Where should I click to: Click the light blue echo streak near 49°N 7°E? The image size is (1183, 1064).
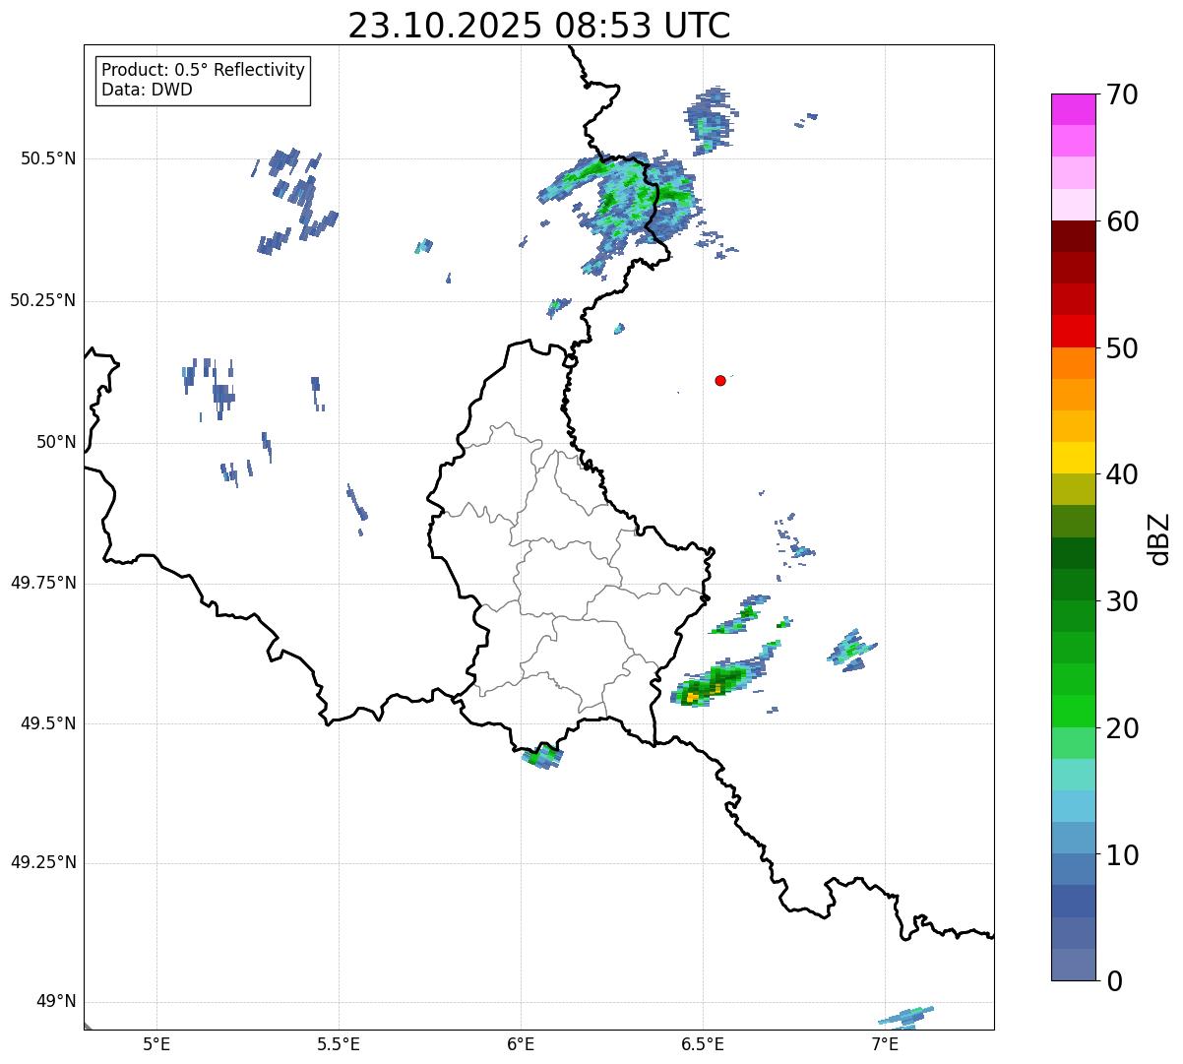905,1016
